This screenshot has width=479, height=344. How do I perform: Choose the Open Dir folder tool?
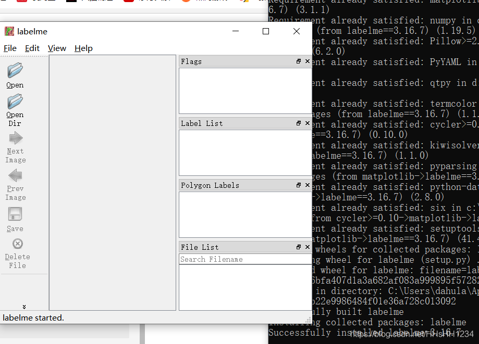pyautogui.click(x=15, y=110)
